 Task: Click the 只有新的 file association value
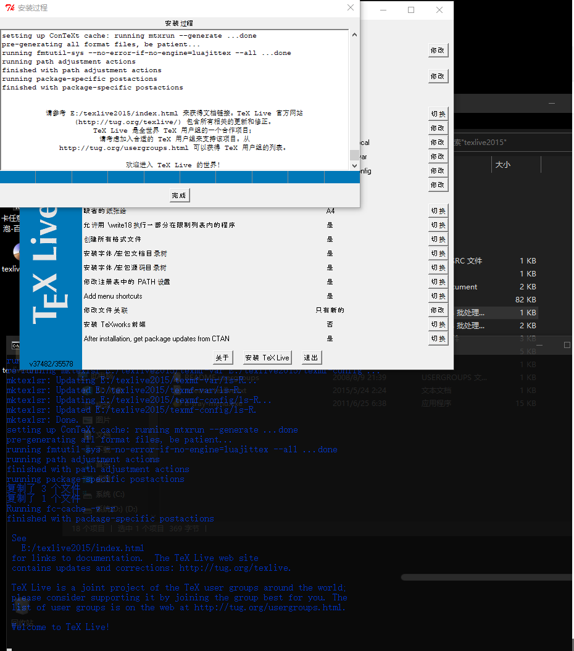coord(330,310)
